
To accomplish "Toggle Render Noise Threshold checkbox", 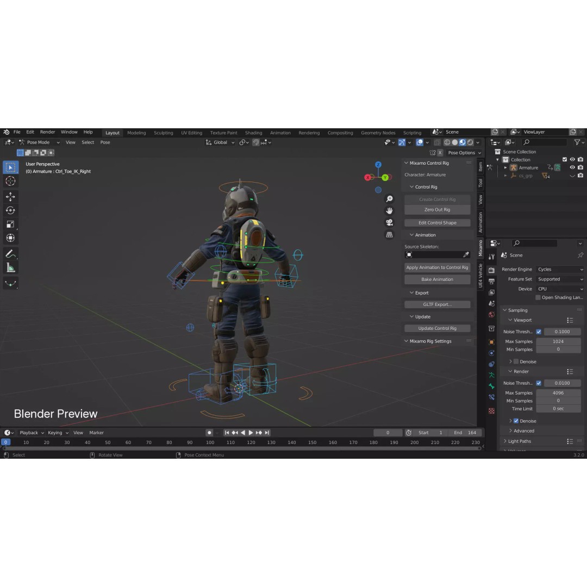I will (x=539, y=383).
